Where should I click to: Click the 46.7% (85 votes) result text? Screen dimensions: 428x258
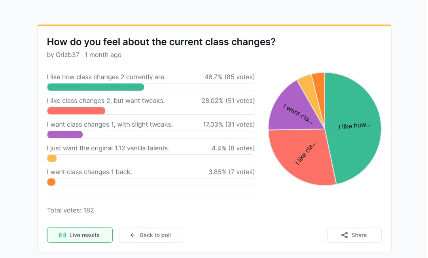click(229, 77)
